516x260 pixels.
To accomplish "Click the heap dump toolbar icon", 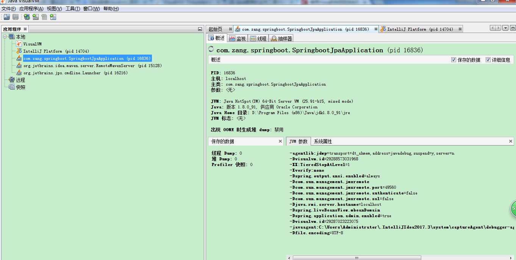I will pyautogui.click(x=44, y=17).
